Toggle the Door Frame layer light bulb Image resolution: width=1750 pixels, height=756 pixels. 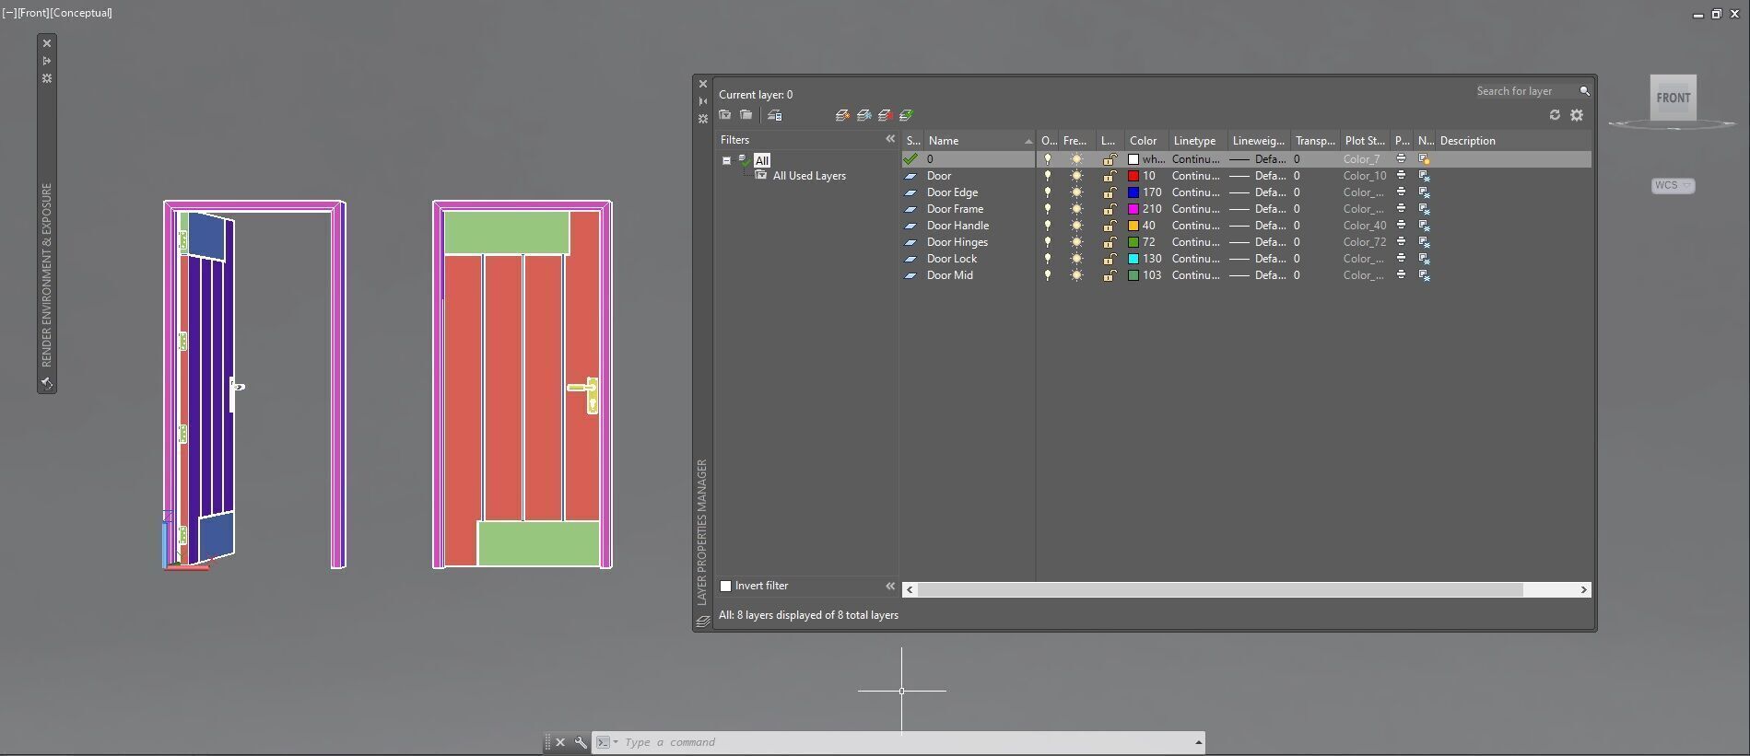coord(1047,209)
